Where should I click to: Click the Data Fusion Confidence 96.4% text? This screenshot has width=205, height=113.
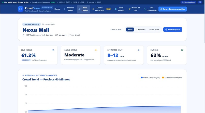pos(44,2)
